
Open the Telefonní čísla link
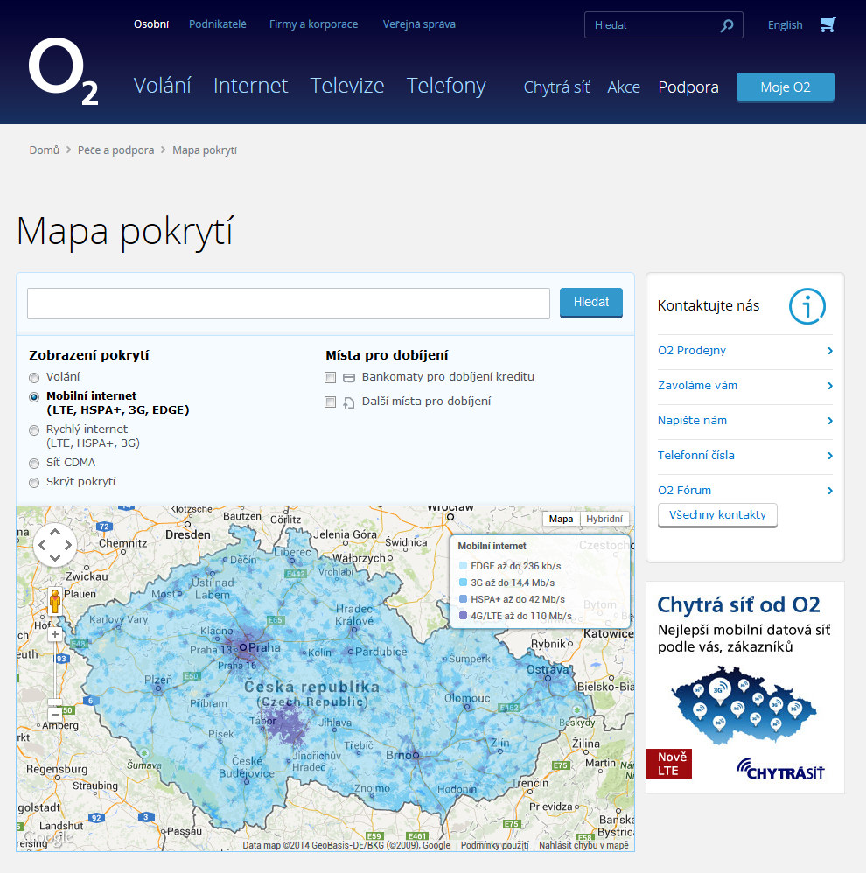(696, 456)
